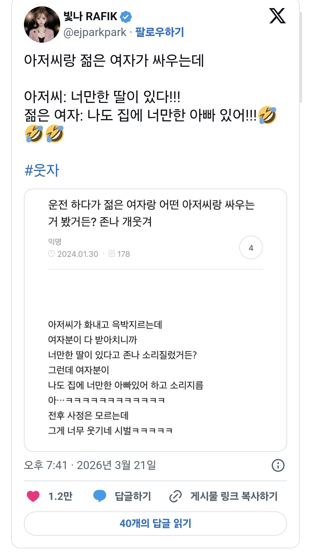This screenshot has height=557, width=311.
Task: Click the blue verified badge
Action: point(126,17)
